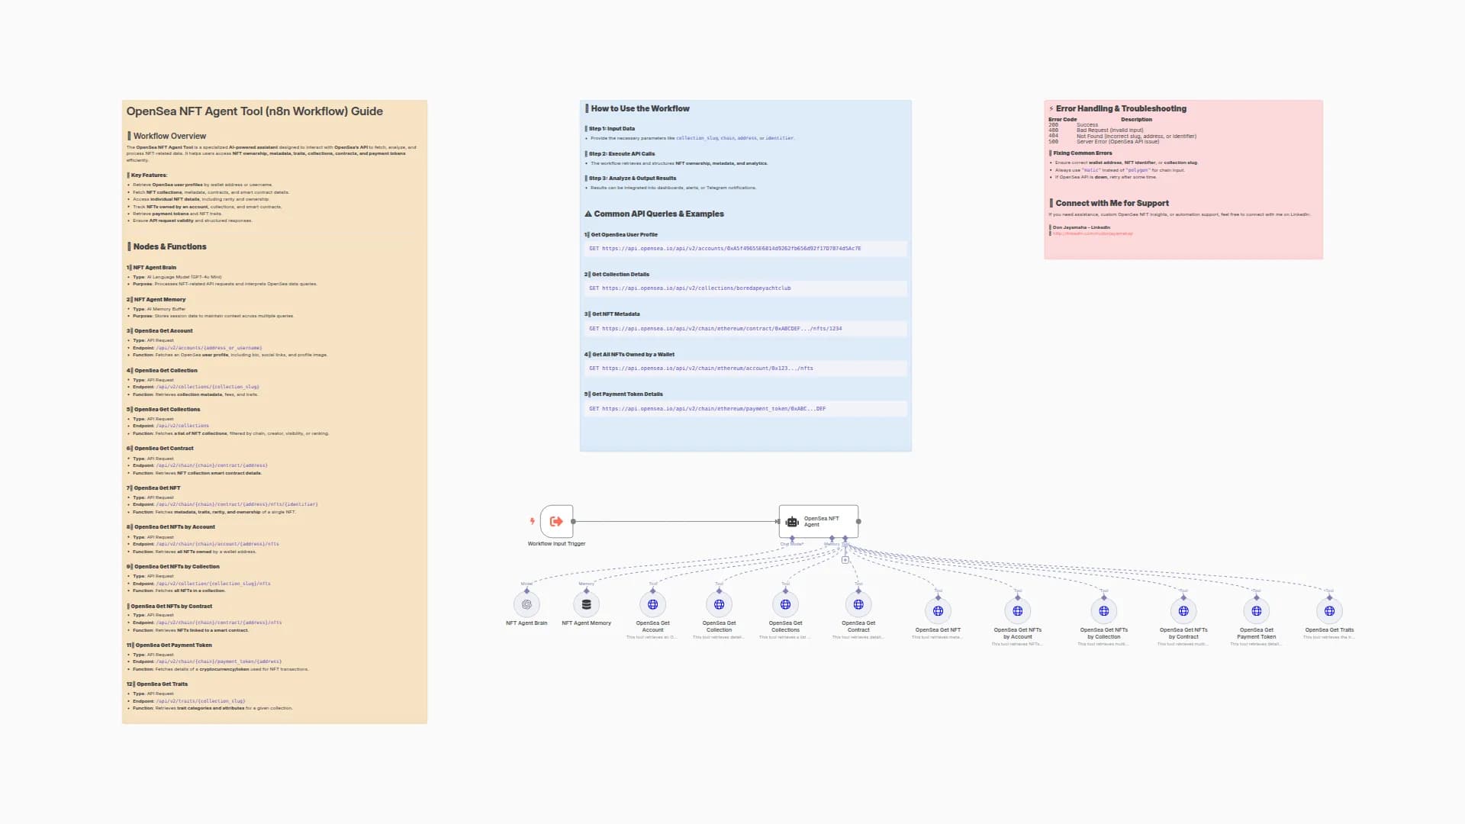Click the '3 OpenSea Get Account' guide entry heading
This screenshot has height=824, width=1465.
pyautogui.click(x=159, y=331)
